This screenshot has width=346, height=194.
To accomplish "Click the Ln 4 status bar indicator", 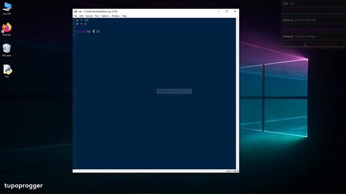I will tap(229, 171).
